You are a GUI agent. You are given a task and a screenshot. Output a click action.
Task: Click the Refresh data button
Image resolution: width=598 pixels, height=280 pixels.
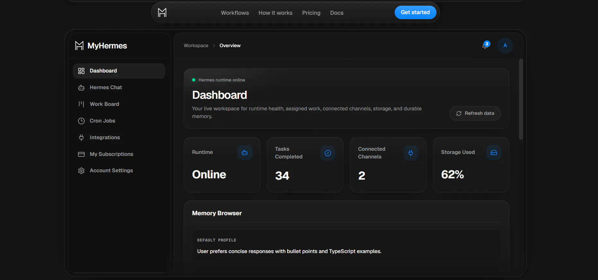click(x=475, y=113)
